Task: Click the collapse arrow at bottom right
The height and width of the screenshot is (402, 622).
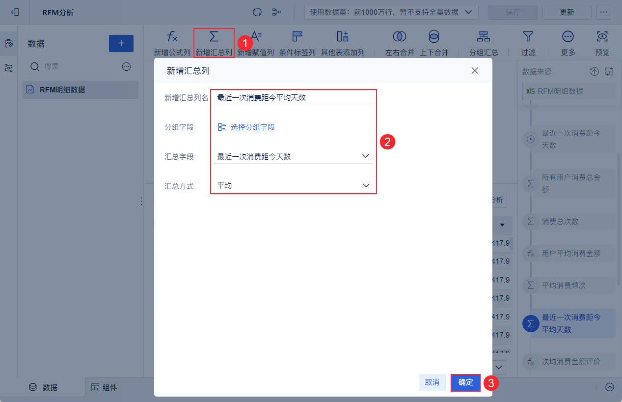Action: pyautogui.click(x=610, y=387)
